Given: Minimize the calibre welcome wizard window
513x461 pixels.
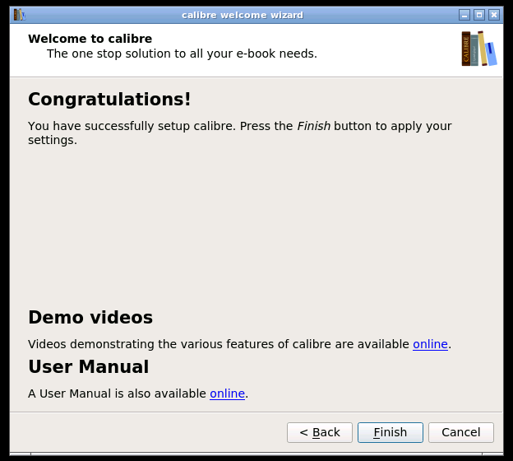Looking at the screenshot, I should (464, 15).
